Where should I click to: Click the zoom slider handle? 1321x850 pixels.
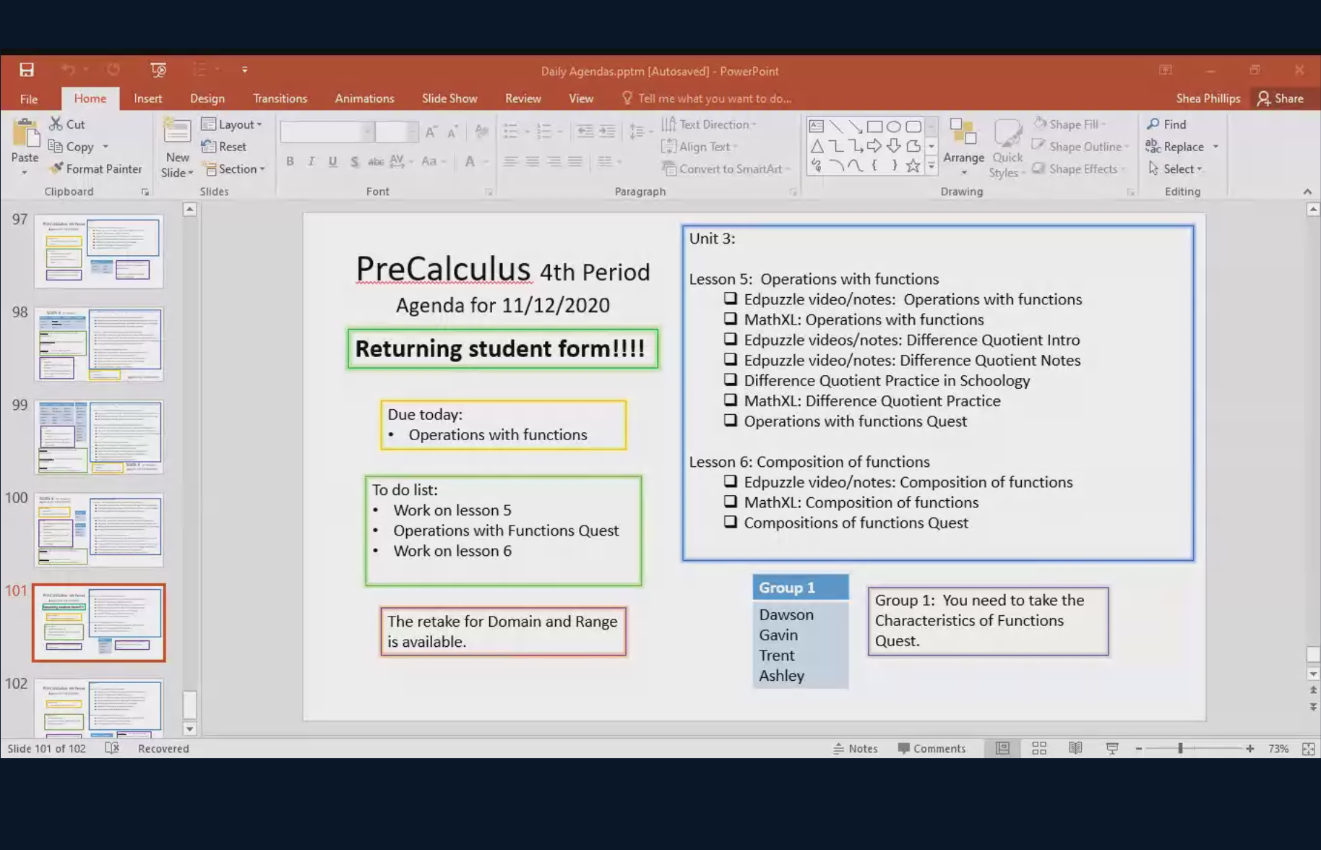point(1180,749)
